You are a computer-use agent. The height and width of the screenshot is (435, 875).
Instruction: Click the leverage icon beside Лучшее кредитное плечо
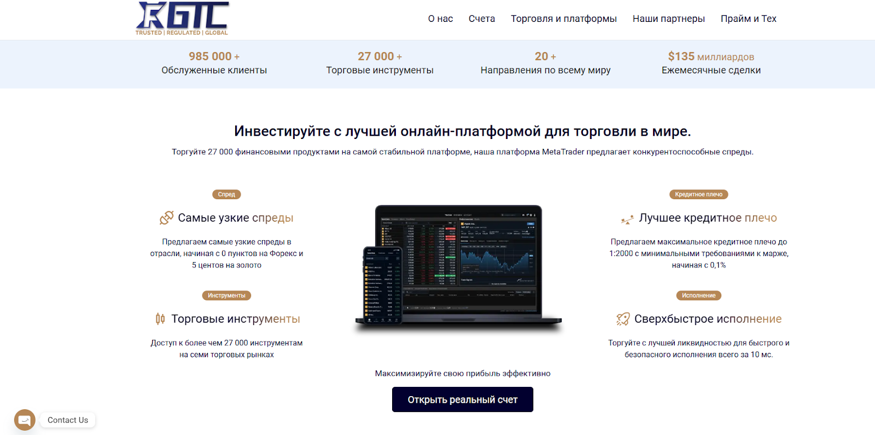click(627, 219)
